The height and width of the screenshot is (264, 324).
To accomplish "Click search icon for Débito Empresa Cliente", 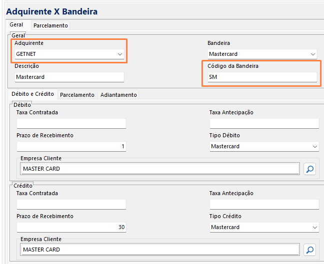I will pyautogui.click(x=309, y=169).
